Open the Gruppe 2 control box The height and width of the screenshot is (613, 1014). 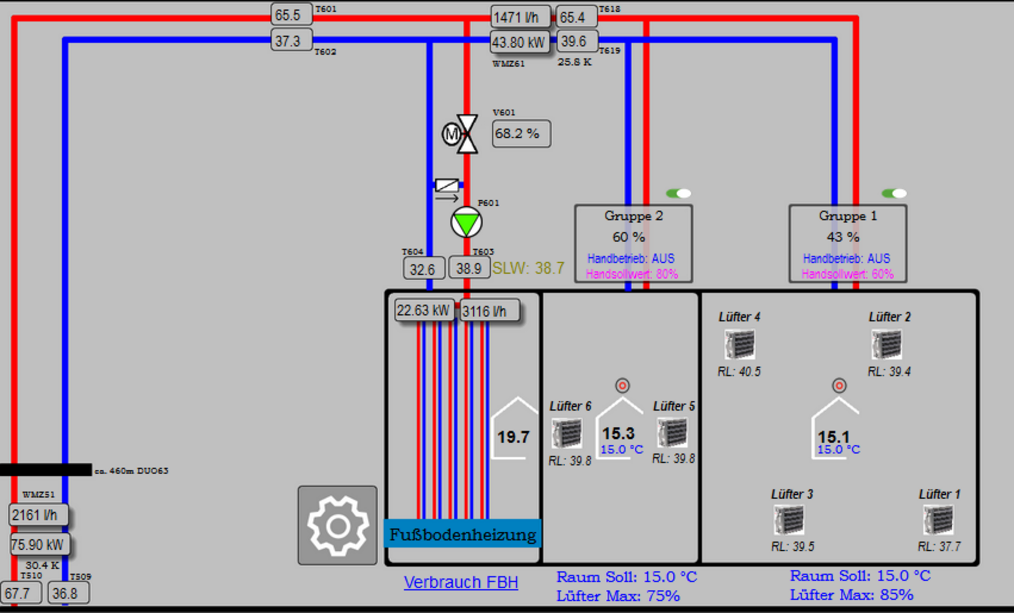click(x=633, y=244)
